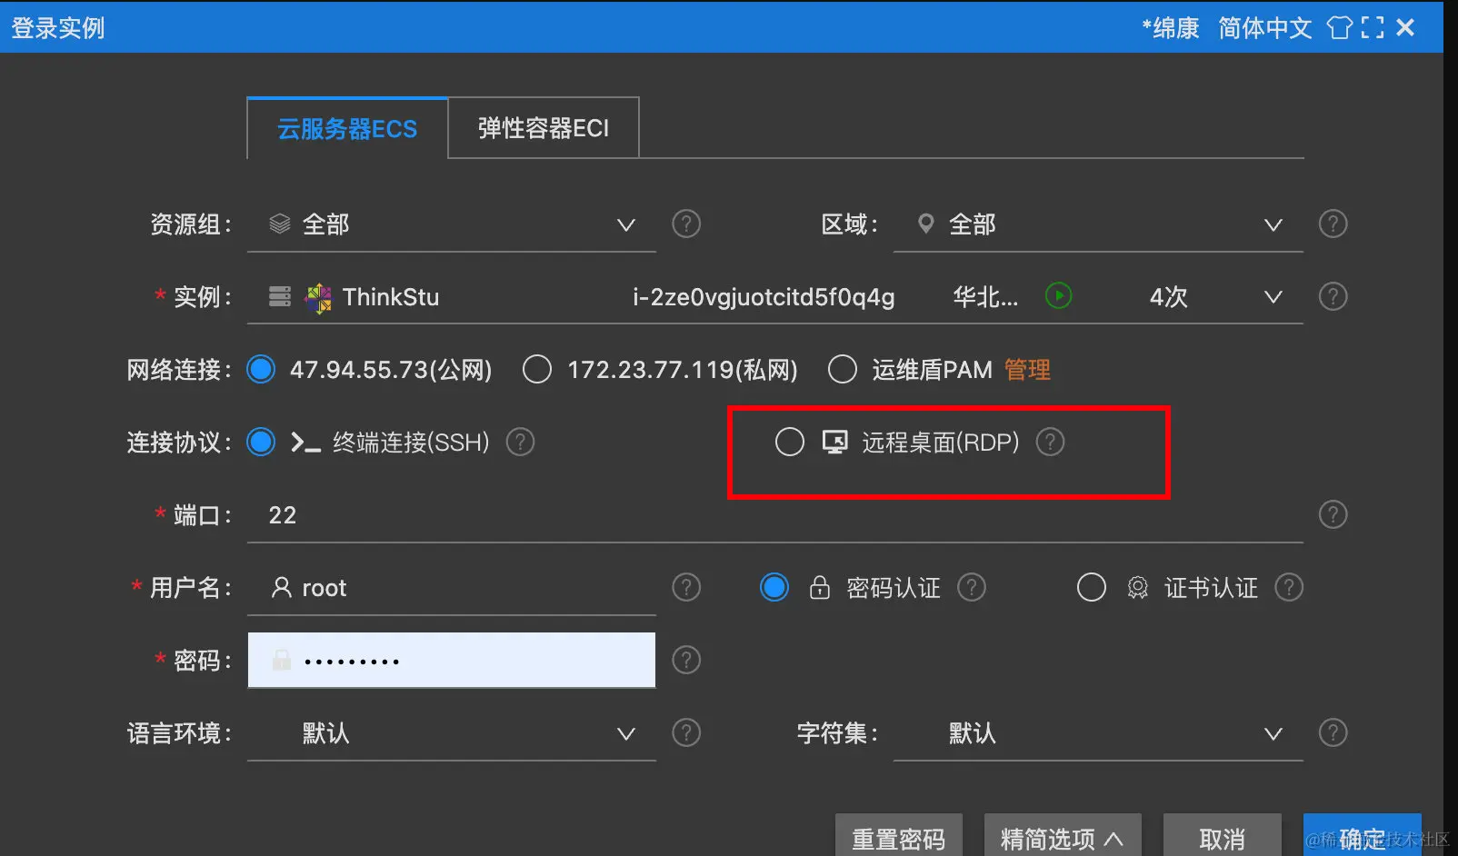Click the 用户名 field containing root

click(452, 588)
